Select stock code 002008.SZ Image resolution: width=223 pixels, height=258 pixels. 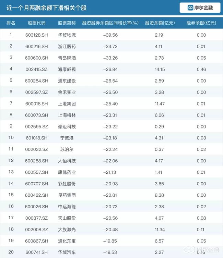pos(37,229)
